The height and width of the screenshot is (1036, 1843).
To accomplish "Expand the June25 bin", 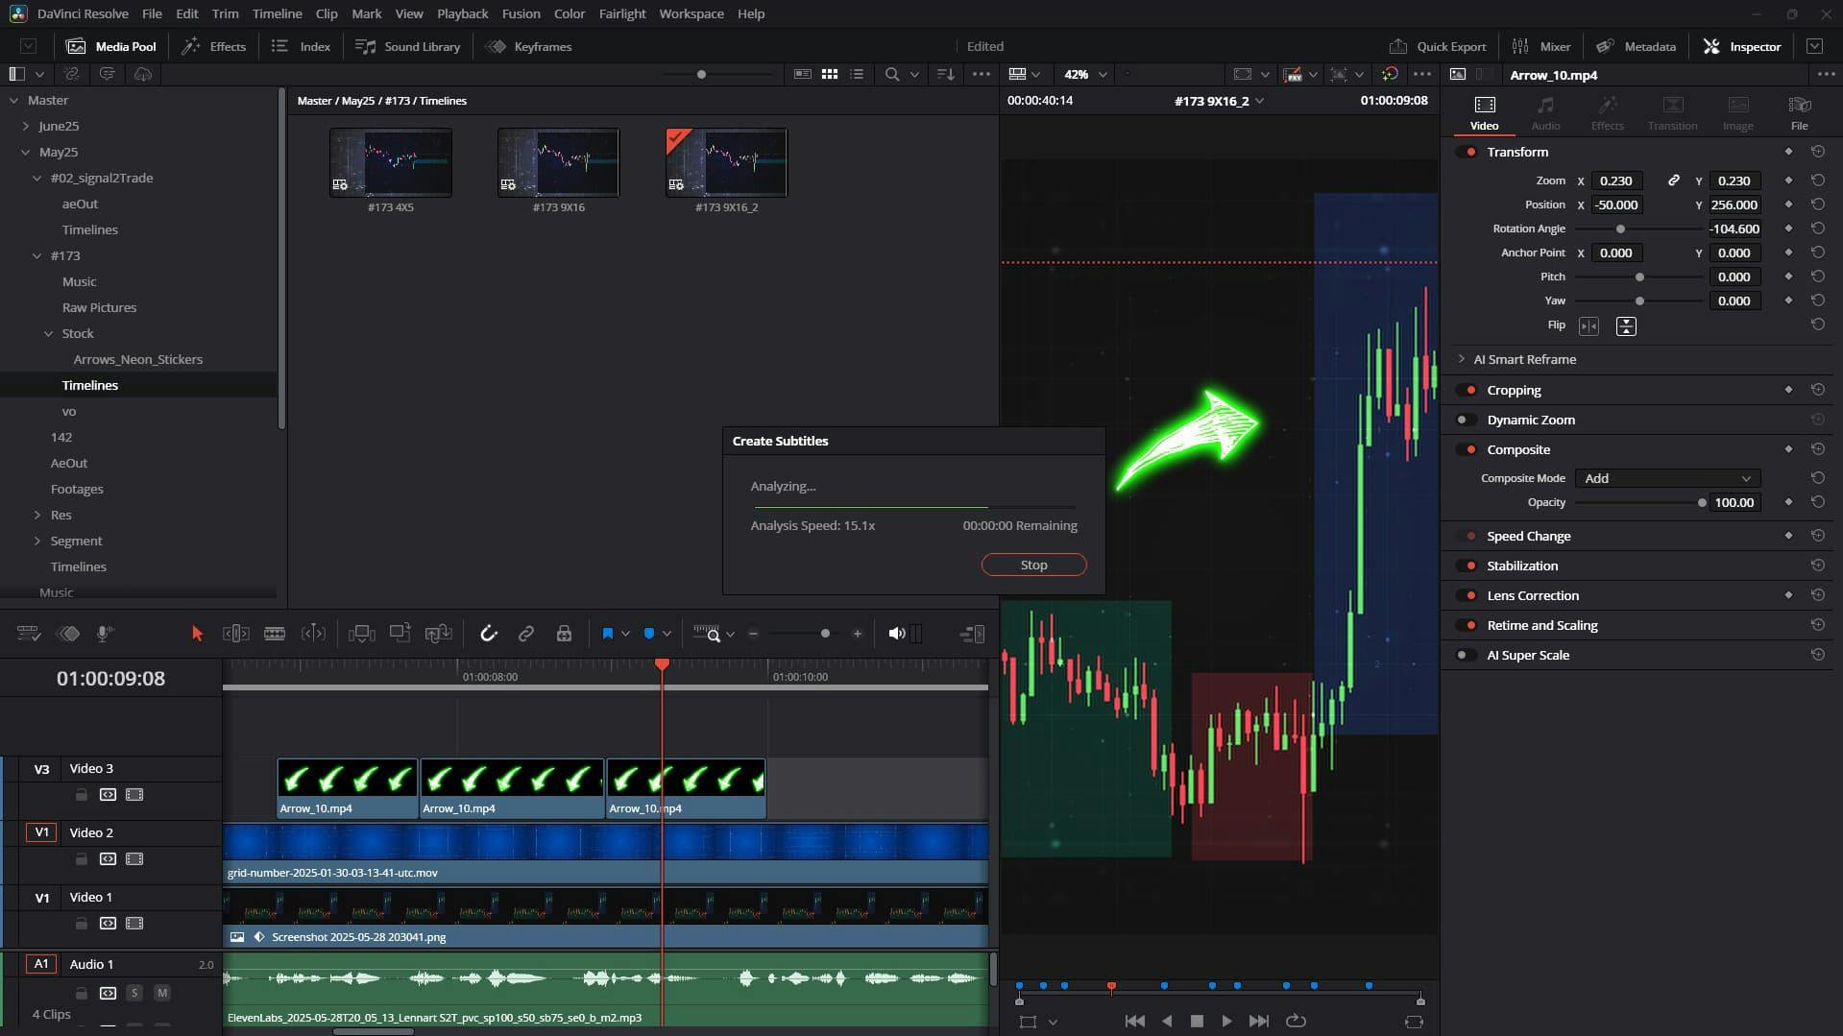I will tap(26, 126).
